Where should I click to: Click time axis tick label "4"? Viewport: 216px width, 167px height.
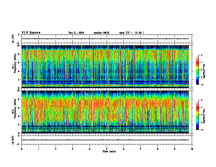pyautogui.click(x=90, y=149)
